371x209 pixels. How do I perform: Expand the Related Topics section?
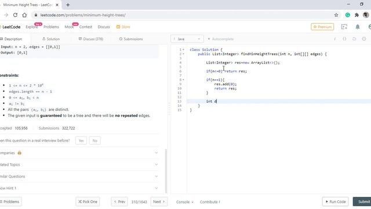pyautogui.click(x=79, y=164)
